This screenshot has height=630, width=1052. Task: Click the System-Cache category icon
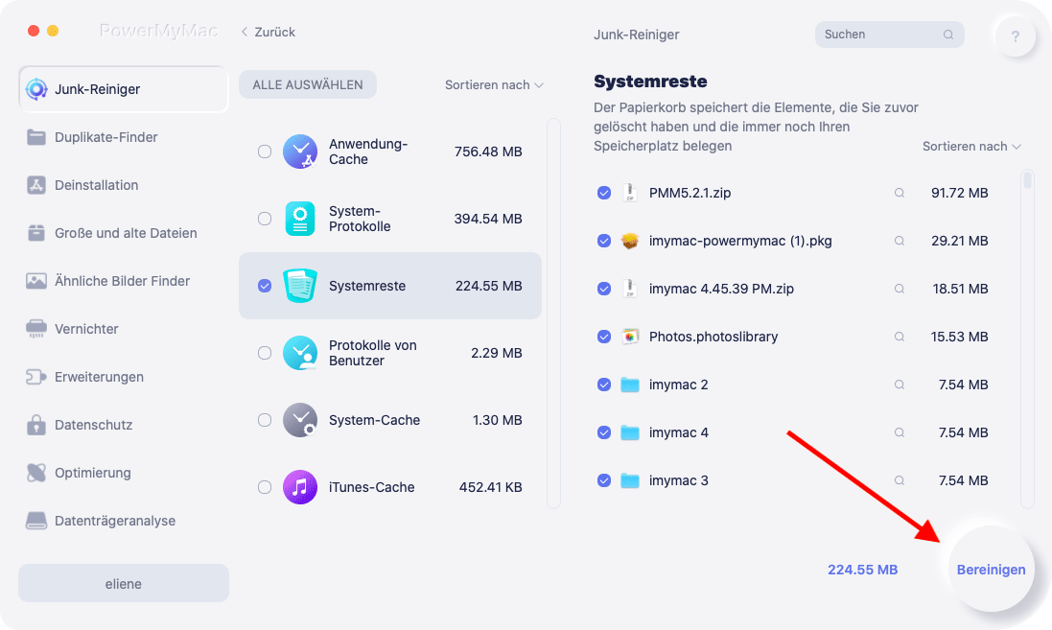(x=300, y=420)
